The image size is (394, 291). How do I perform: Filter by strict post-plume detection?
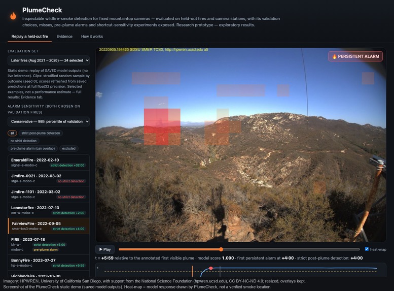coord(41,133)
